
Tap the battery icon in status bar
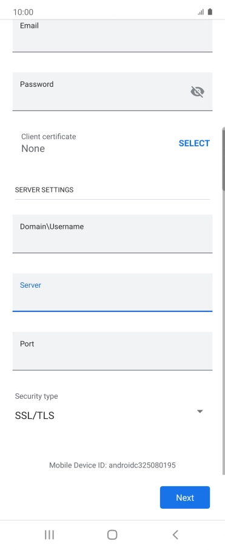click(x=210, y=12)
